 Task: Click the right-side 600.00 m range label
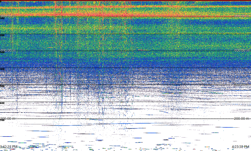[x=242, y=50]
